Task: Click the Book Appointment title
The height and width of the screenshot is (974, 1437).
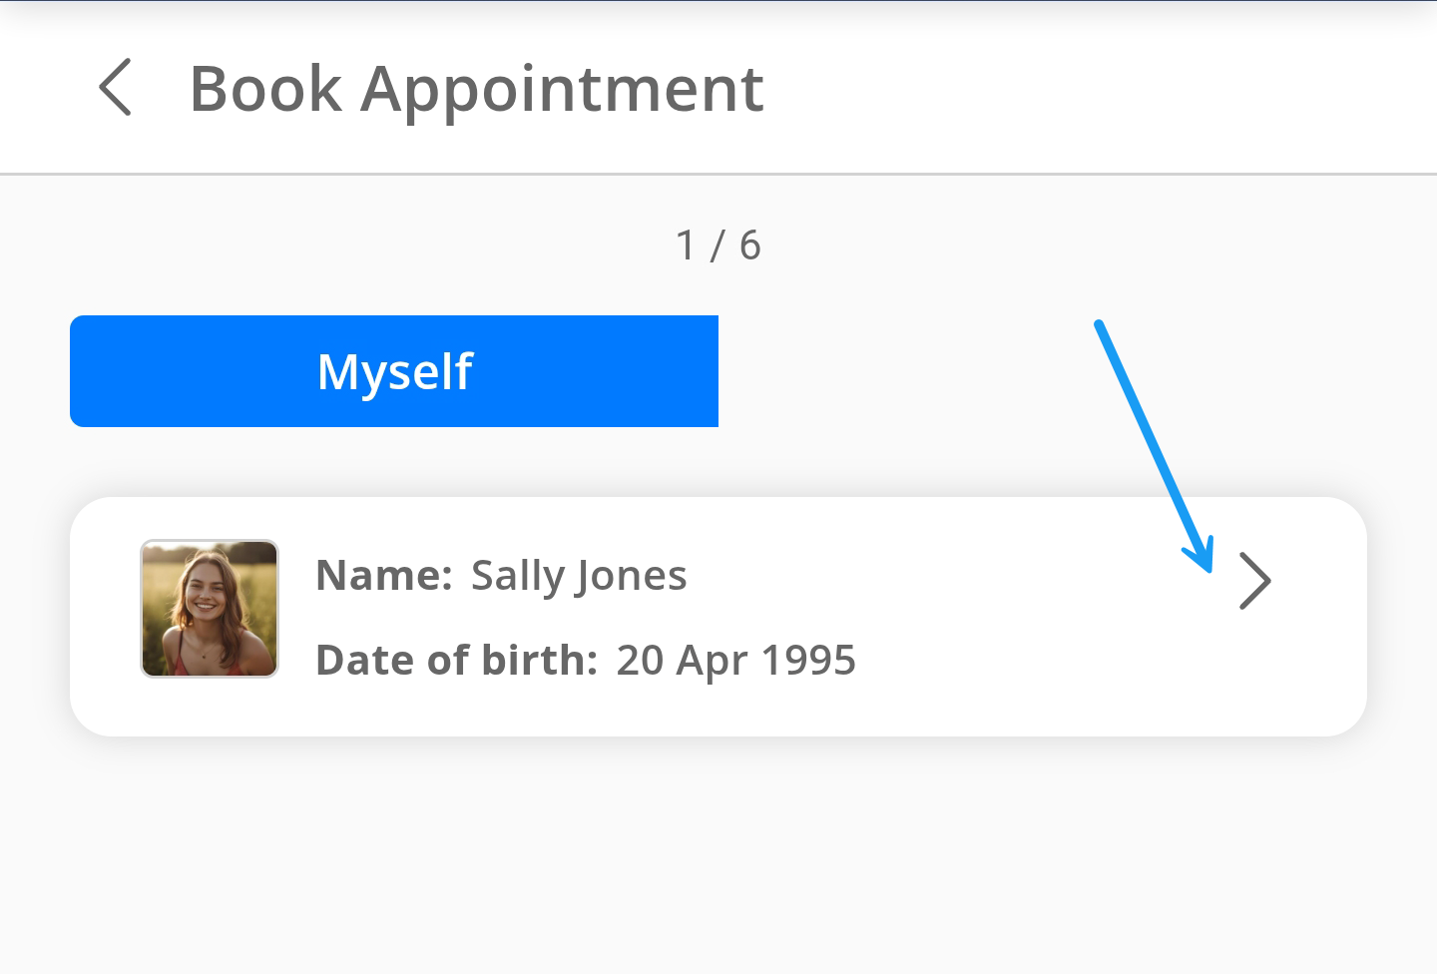Action: coord(476,89)
